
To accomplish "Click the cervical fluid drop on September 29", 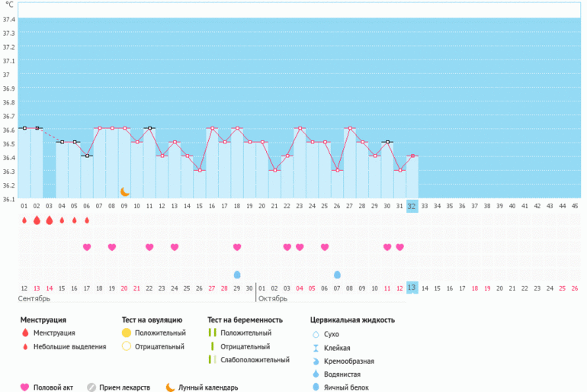I will click(x=237, y=274).
